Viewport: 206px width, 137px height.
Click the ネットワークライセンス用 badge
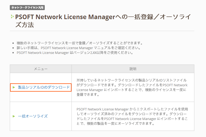click(x=27, y=7)
